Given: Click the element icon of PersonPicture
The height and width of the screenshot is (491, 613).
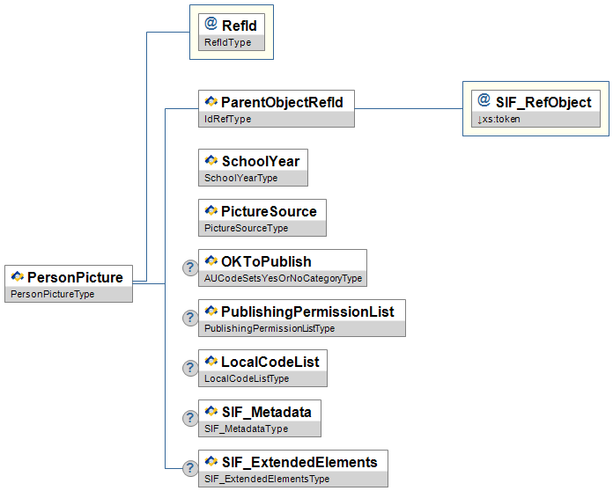Looking at the screenshot, I should coord(17,277).
